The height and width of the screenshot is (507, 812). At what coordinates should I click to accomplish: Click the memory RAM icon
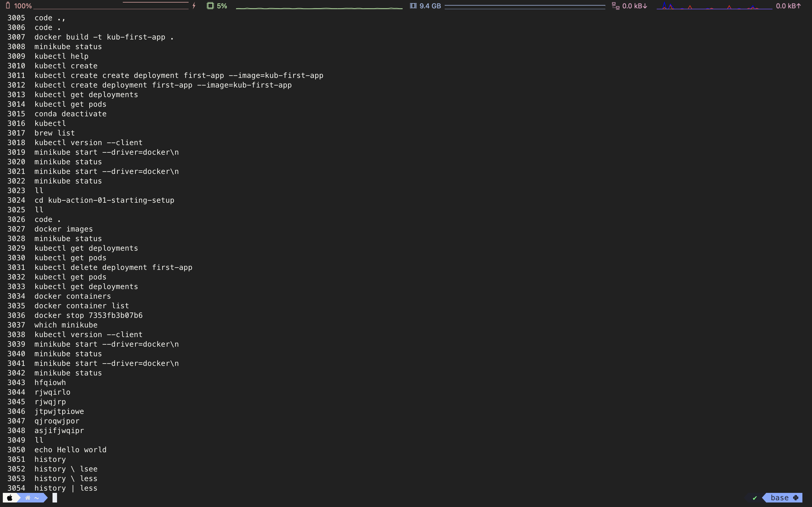pos(413,6)
